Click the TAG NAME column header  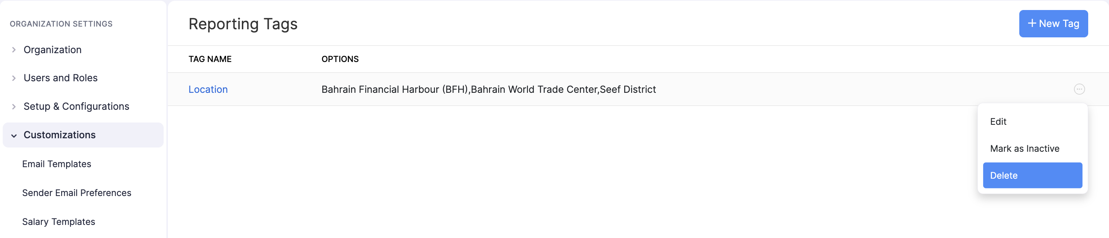point(210,59)
